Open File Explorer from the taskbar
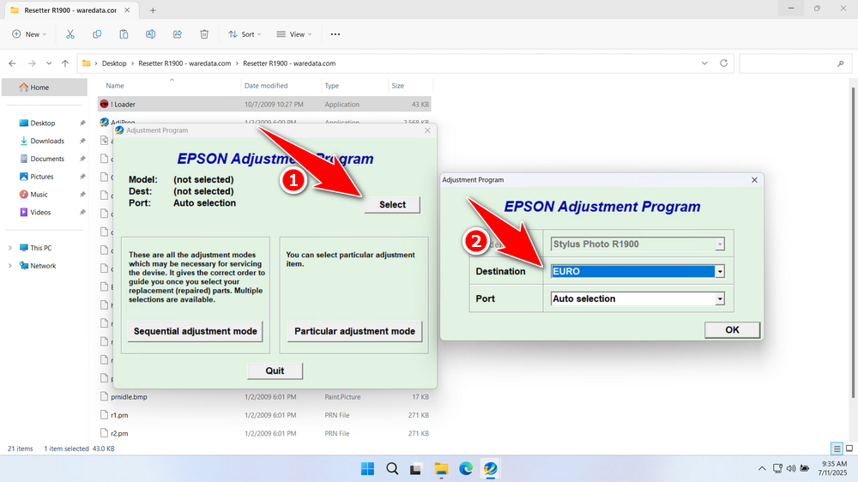 (441, 469)
